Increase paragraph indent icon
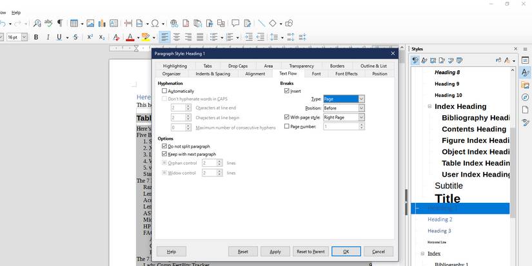532x266 pixels. pyautogui.click(x=249, y=37)
